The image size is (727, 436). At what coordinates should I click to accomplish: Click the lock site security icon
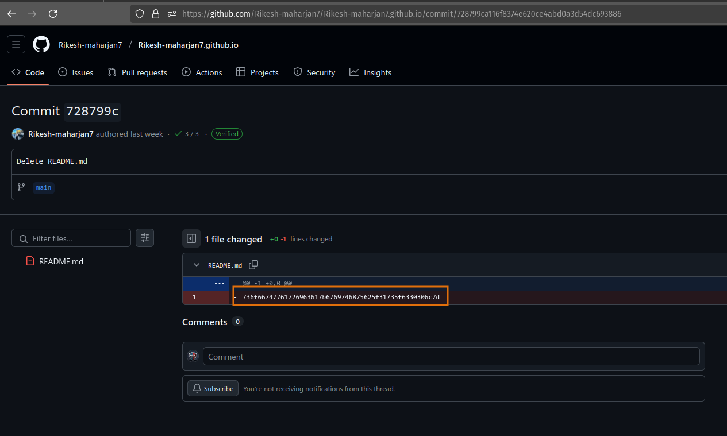click(x=155, y=14)
